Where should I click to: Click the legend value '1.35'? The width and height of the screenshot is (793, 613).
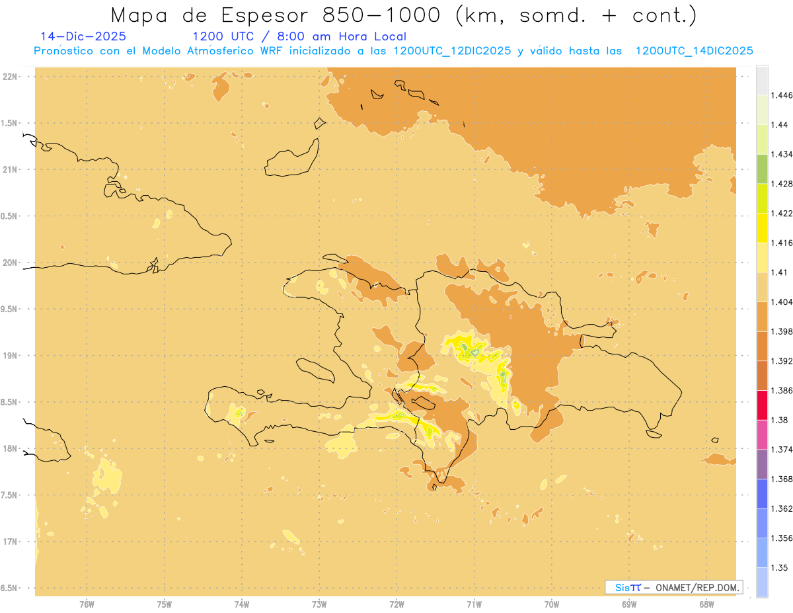778,567
